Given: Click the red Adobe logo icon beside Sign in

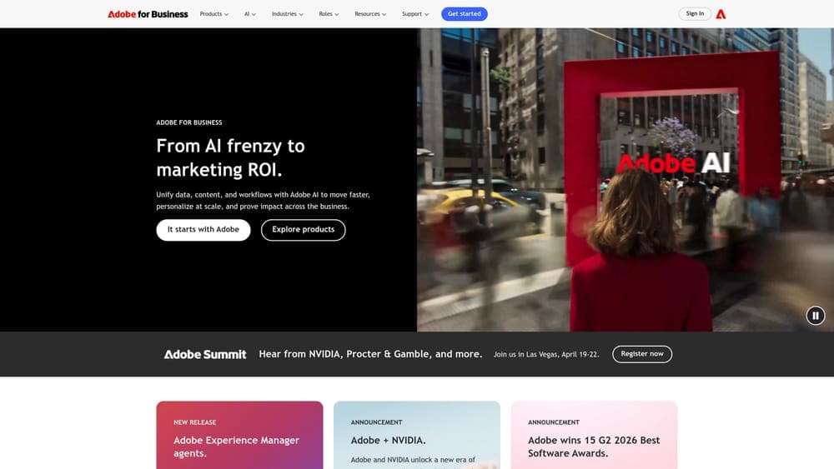Looking at the screenshot, I should (x=721, y=14).
